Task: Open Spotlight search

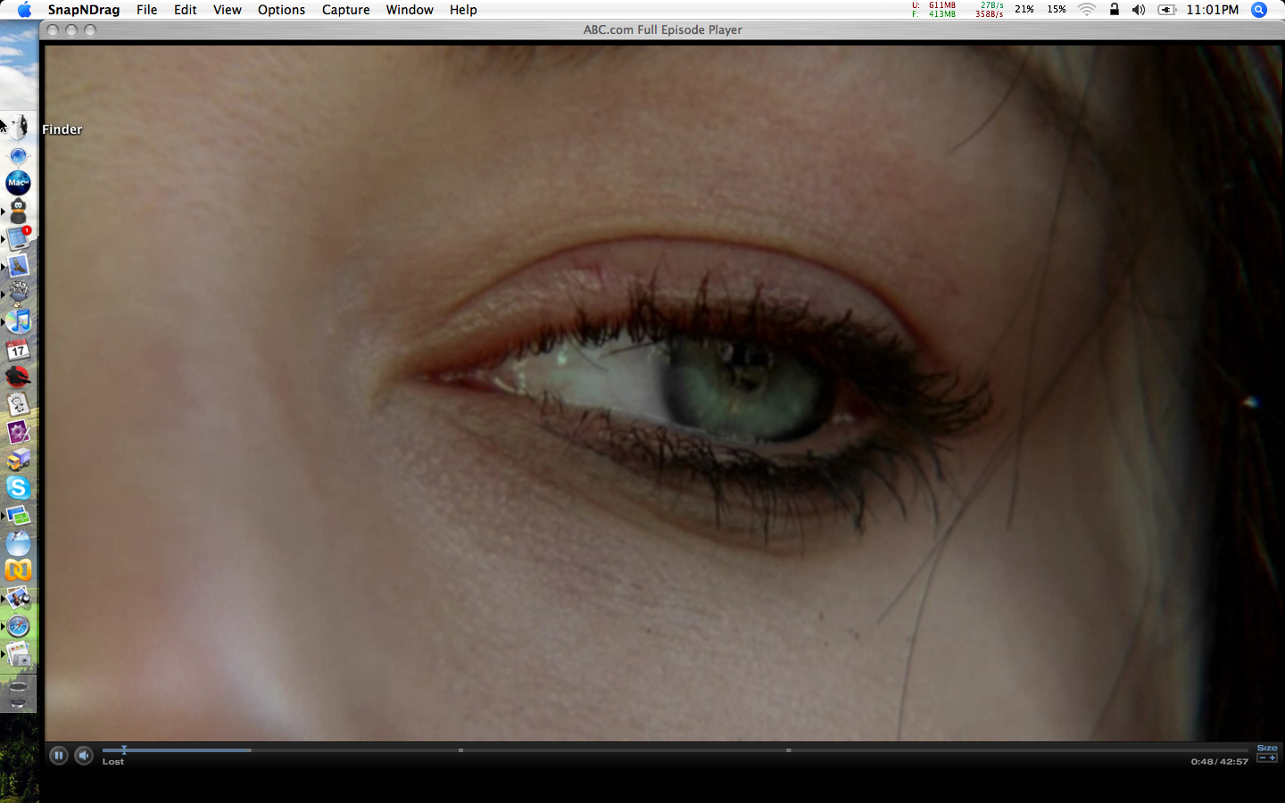Action: point(1259,10)
